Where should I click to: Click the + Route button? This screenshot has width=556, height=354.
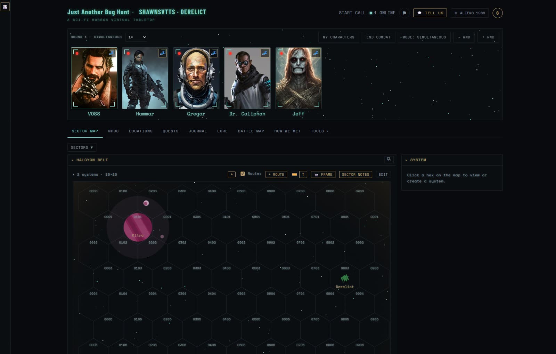point(276,174)
